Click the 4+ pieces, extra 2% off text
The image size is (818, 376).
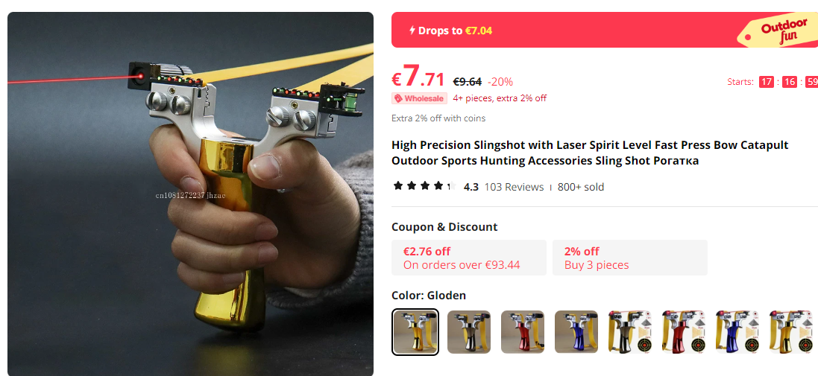pos(500,98)
